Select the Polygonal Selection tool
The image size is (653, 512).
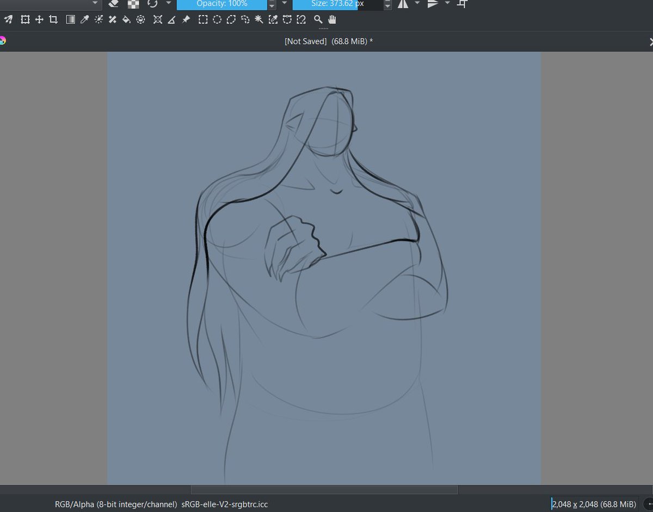click(x=231, y=20)
